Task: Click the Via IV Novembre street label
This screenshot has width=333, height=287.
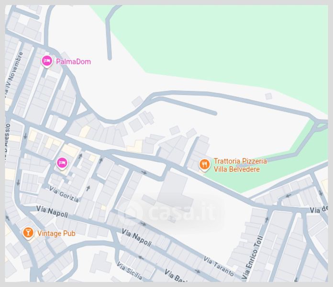Action: coord(14,74)
